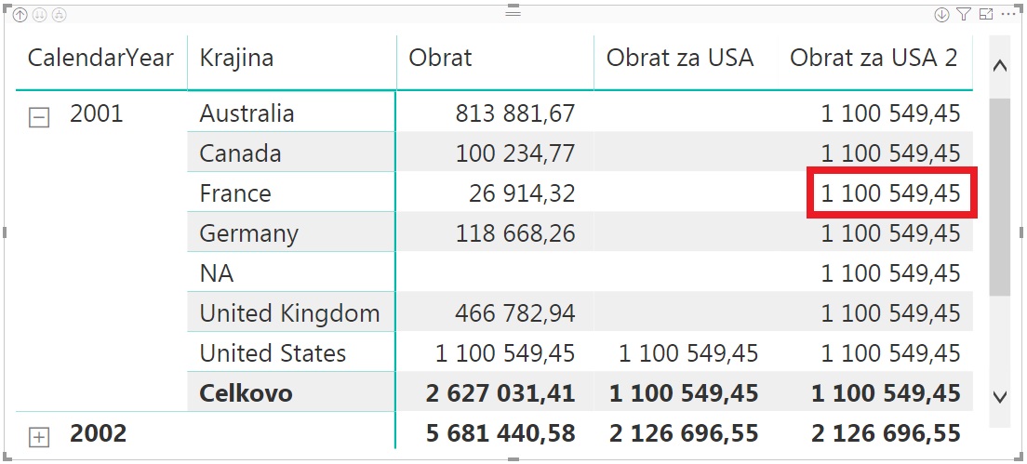This screenshot has height=464, width=1027.
Task: Collapse the 2001 year row
Action: pyautogui.click(x=39, y=118)
